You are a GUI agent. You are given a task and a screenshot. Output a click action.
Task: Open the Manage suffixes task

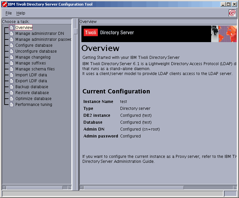[x=31, y=63]
